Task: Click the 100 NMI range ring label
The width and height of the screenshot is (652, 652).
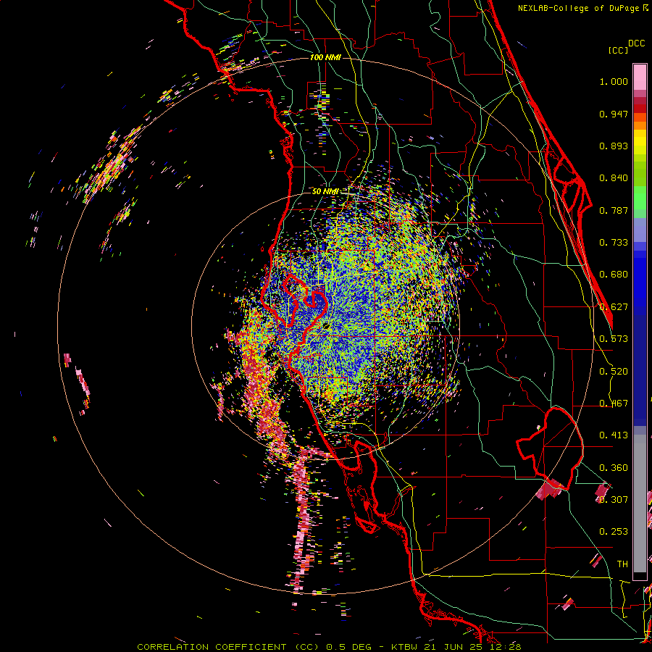Action: pos(325,57)
